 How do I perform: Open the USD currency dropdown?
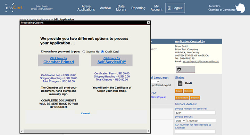[x=180, y=121]
